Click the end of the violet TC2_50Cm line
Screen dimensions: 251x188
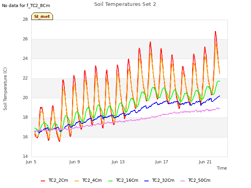point(220,108)
